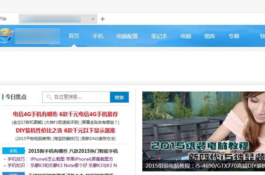Click the 今日焦点 section heading
The image size is (265, 175).
coord(16,97)
